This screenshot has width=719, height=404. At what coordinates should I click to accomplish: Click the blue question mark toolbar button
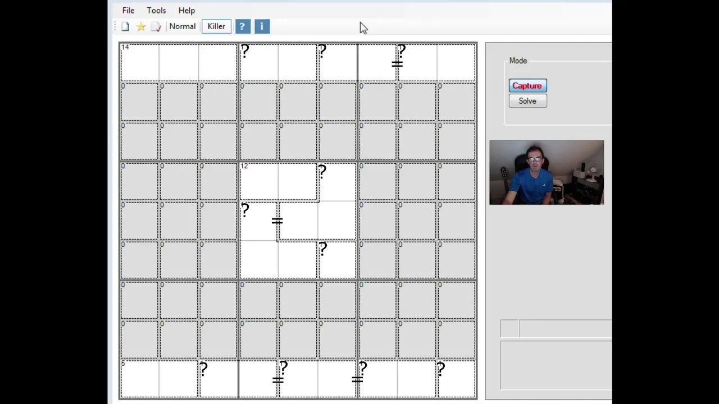242,26
